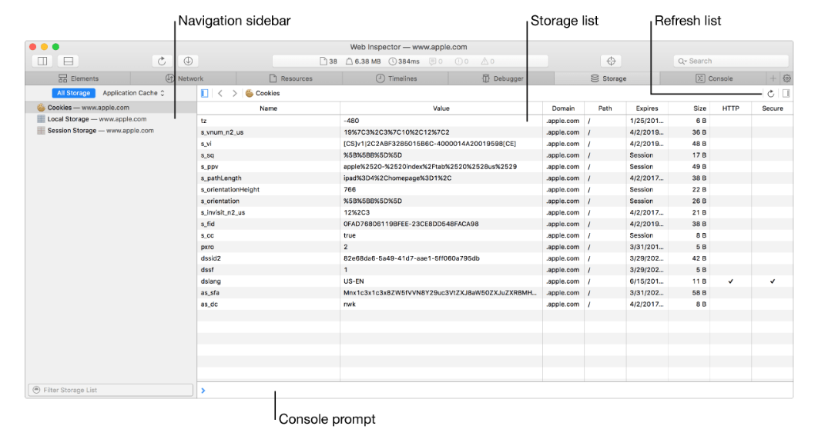Select the All Storage scope button
Screen dimensions: 818x436
[73, 93]
